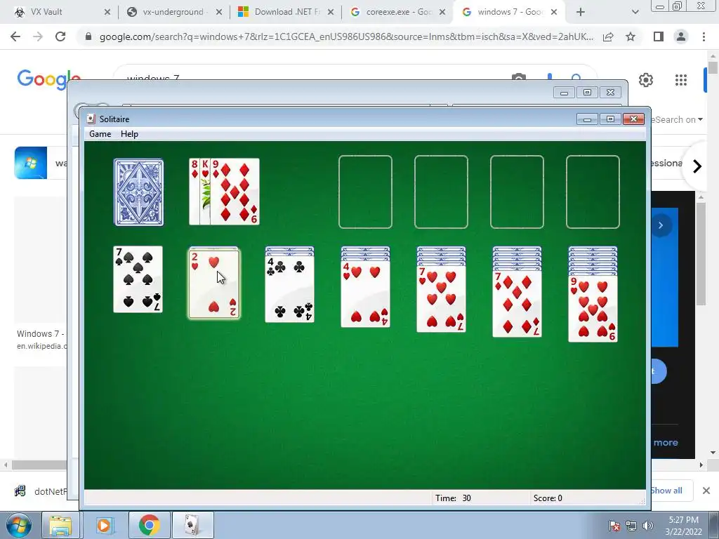The width and height of the screenshot is (719, 539).
Task: Click the Score value in the status bar
Action: point(548,498)
